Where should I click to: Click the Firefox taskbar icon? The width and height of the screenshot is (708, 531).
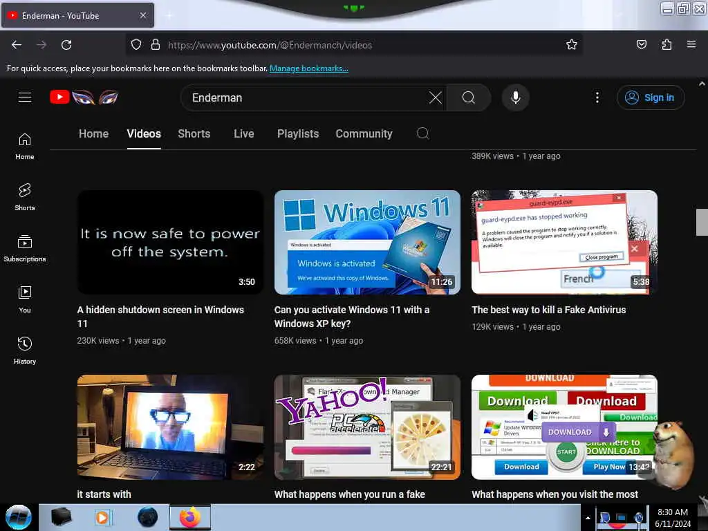click(190, 517)
